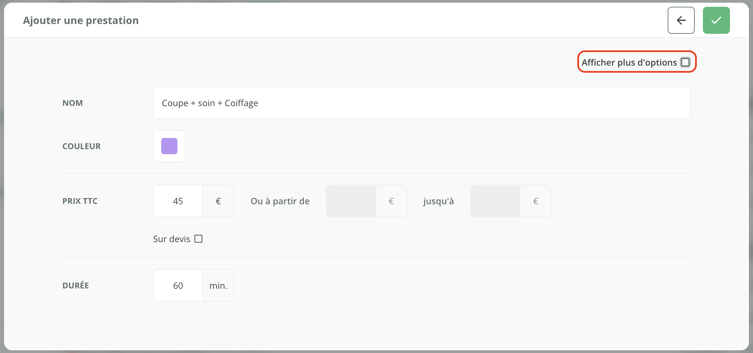Click the price field showing 45
This screenshot has width=753, height=353.
(x=178, y=201)
